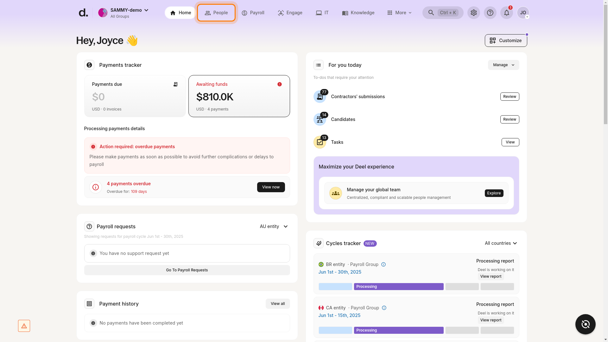
Task: Click View now for overdue payments
Action: (x=271, y=187)
